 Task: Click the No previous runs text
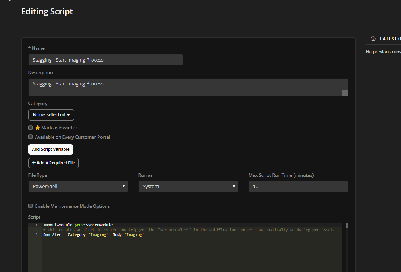click(383, 52)
